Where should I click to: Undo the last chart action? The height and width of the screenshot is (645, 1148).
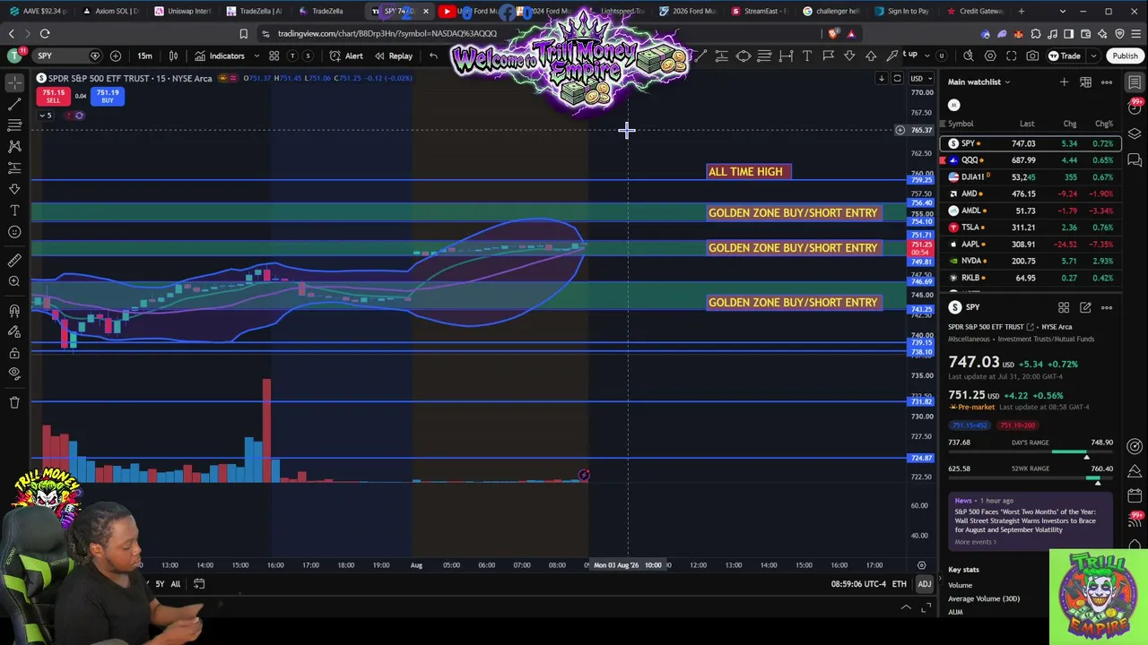[x=433, y=56]
